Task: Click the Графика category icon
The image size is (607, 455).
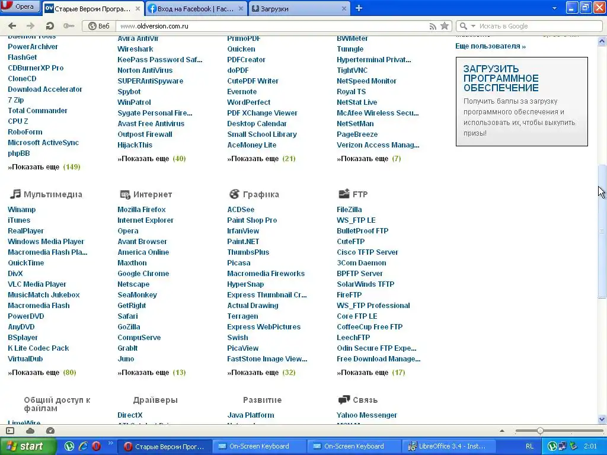Action: click(x=234, y=194)
